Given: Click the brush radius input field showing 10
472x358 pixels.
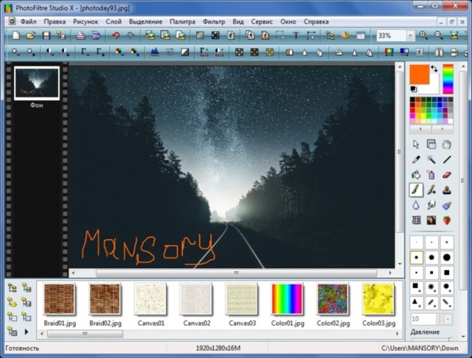Looking at the screenshot, I should [423, 319].
